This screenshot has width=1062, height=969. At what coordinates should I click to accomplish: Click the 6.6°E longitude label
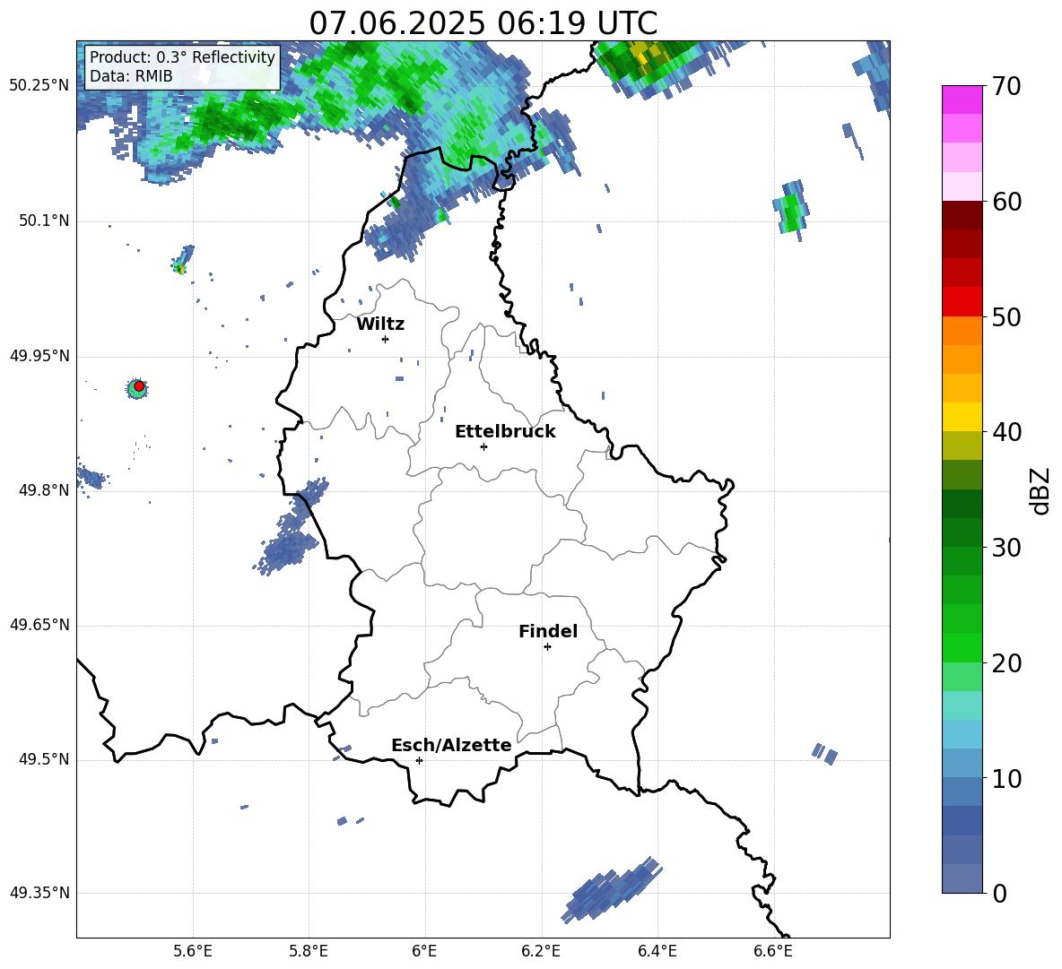[773, 951]
